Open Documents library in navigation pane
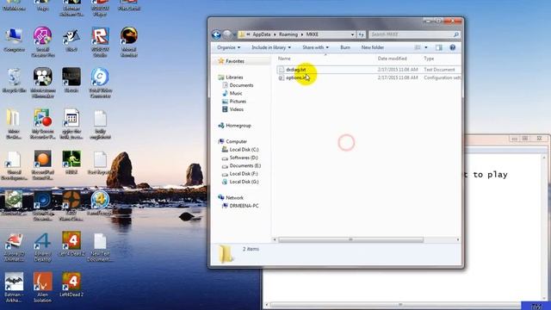Viewport: 551px width, 310px height. (x=241, y=85)
